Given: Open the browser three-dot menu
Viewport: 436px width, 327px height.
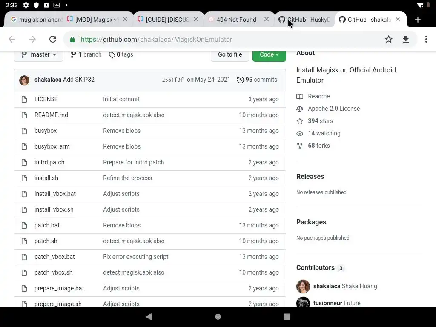Looking at the screenshot, I should [x=426, y=39].
